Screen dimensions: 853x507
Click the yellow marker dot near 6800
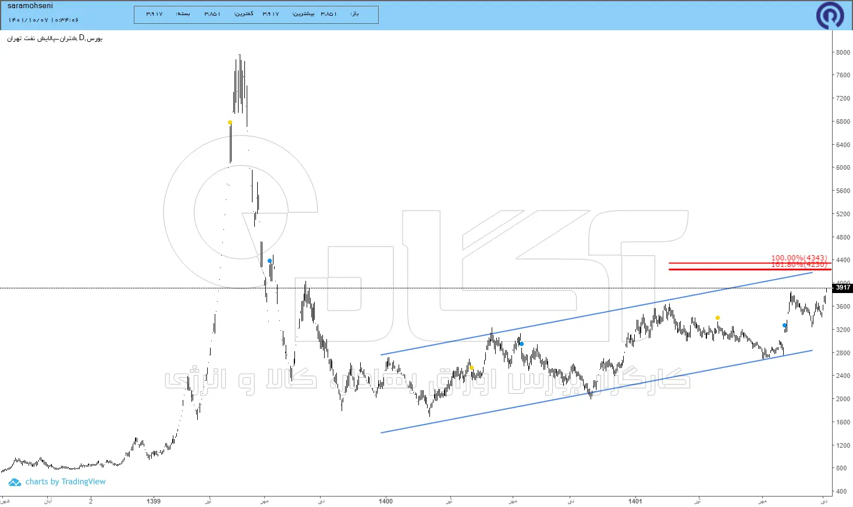click(x=230, y=123)
